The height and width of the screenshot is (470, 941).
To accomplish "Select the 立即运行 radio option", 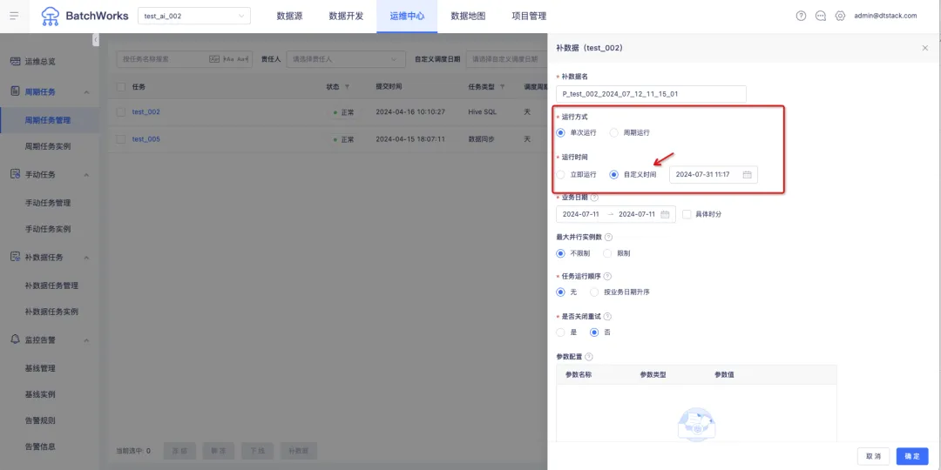I will pos(560,174).
